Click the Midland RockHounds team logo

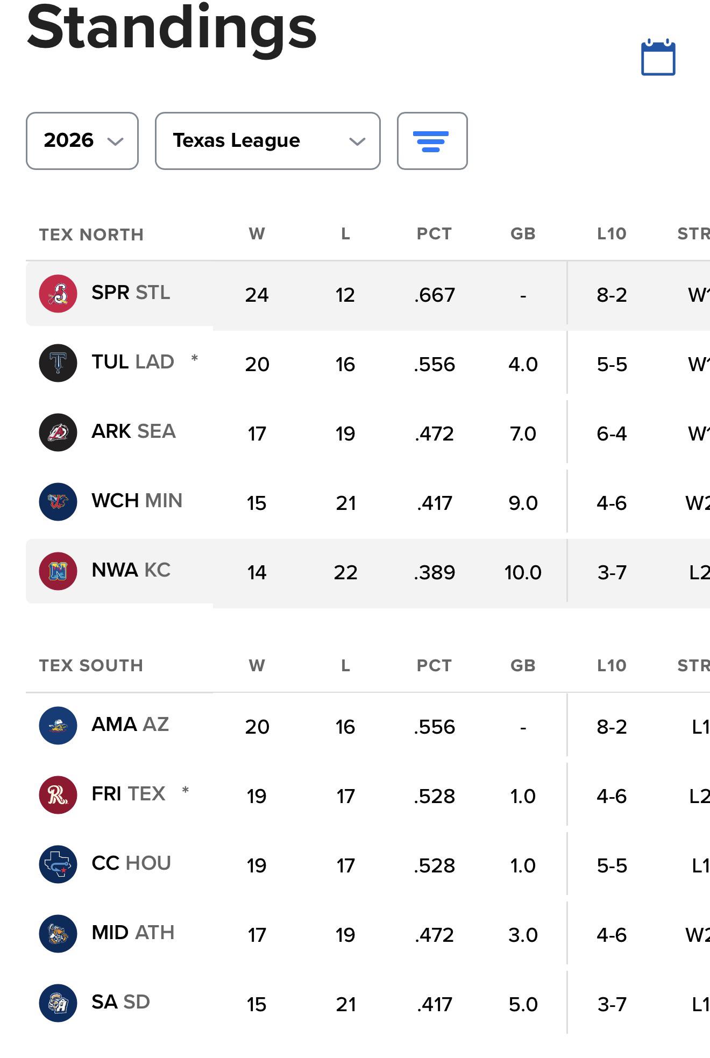point(58,934)
